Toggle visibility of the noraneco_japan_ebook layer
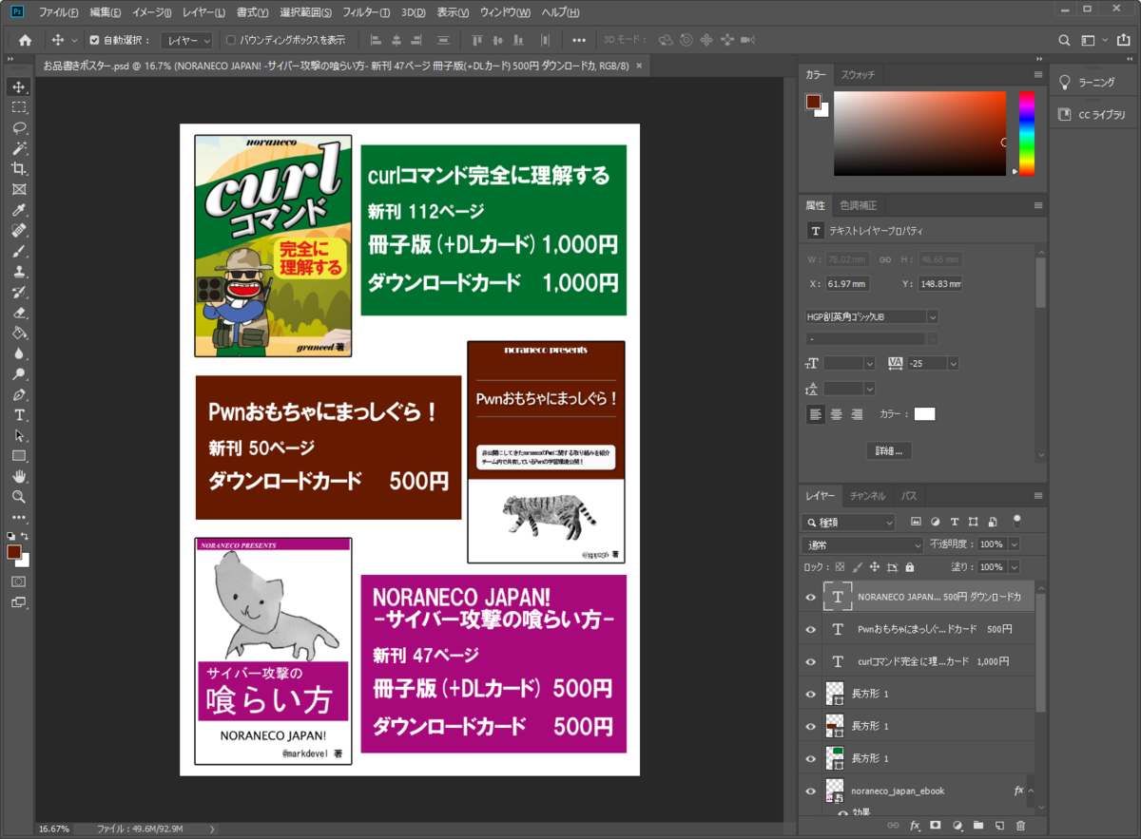1141x839 pixels. 811,791
